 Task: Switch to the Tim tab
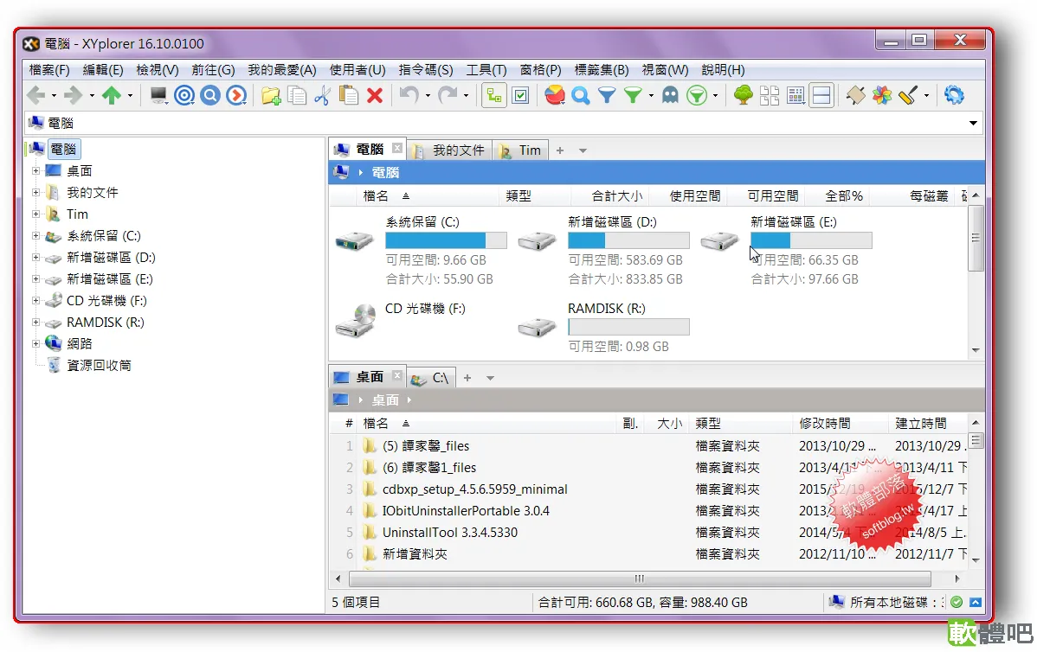(521, 150)
